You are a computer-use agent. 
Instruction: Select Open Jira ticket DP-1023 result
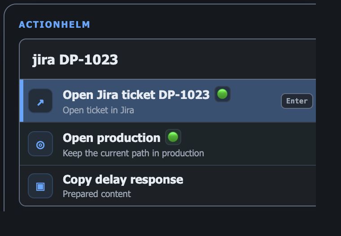point(168,101)
